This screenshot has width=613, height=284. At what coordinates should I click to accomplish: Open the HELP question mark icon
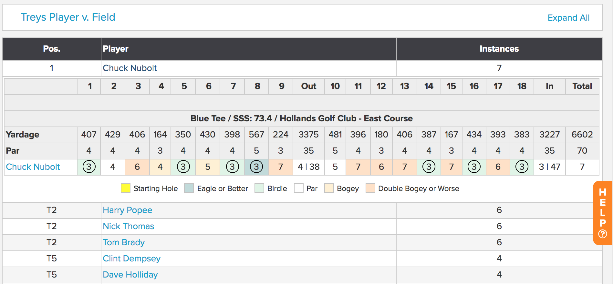[x=603, y=234]
